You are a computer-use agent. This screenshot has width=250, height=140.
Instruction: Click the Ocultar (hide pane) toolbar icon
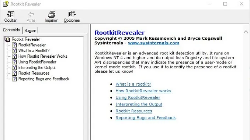[11, 14]
